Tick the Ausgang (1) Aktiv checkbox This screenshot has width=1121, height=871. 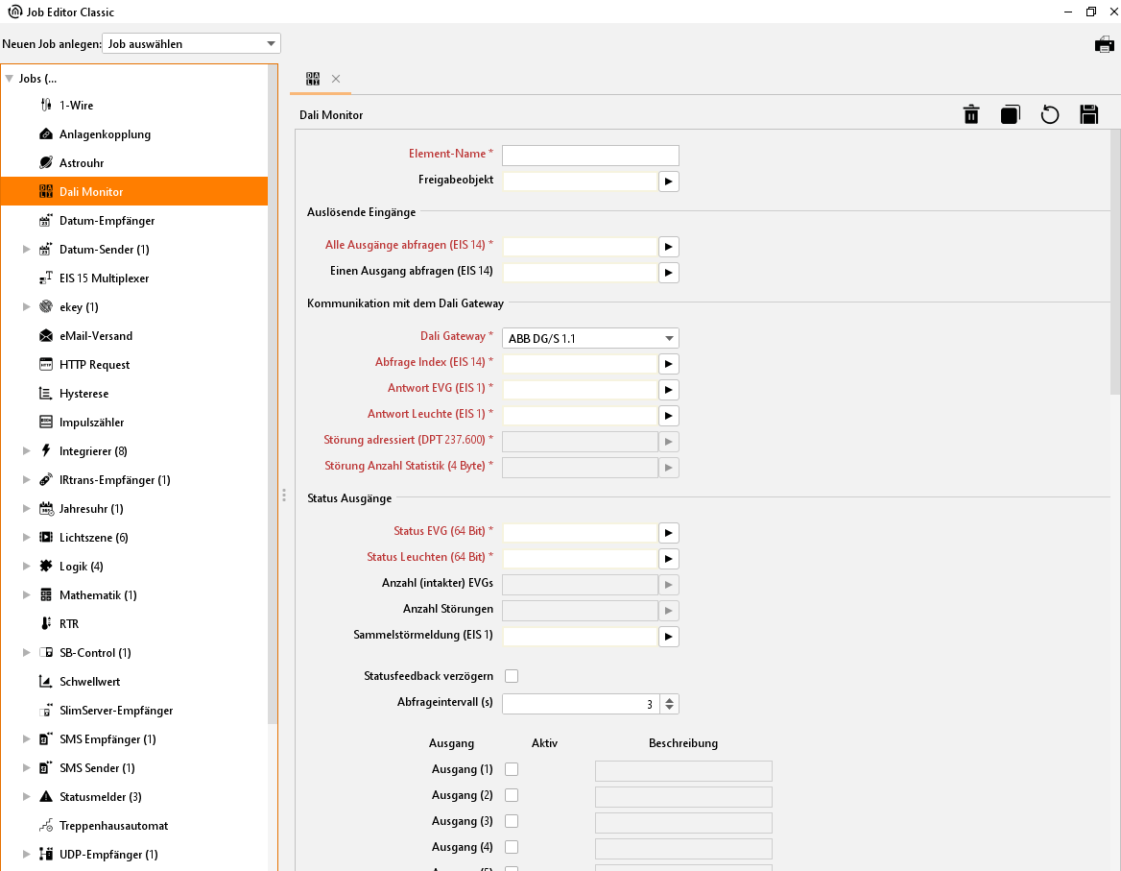coord(512,769)
